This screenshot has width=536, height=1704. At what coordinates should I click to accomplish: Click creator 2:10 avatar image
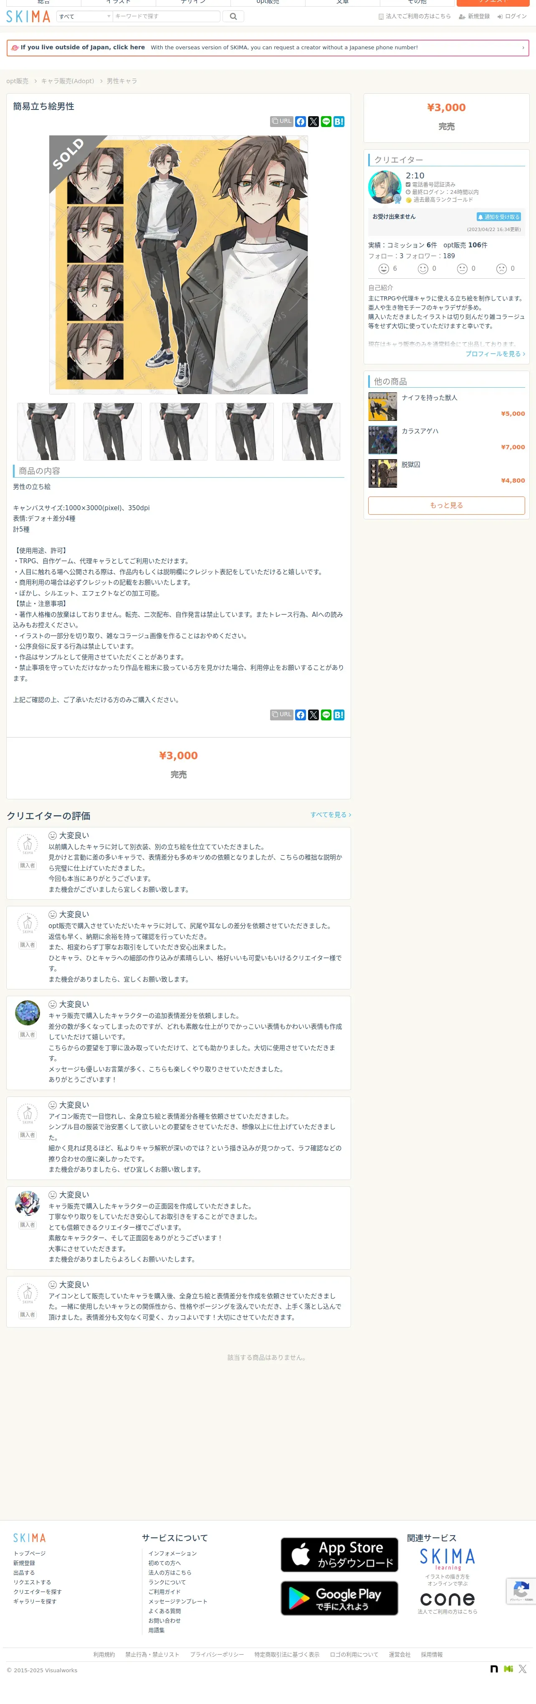pyautogui.click(x=384, y=187)
